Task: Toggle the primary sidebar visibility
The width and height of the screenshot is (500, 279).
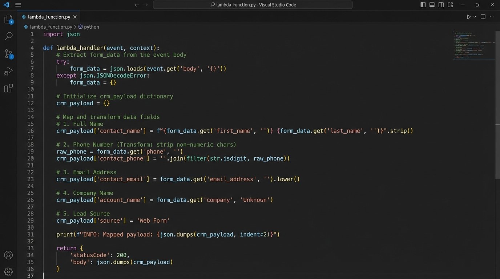Action: [x=423, y=5]
